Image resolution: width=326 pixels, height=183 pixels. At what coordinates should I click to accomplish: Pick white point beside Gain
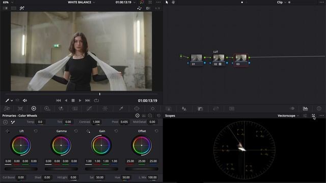(88, 131)
